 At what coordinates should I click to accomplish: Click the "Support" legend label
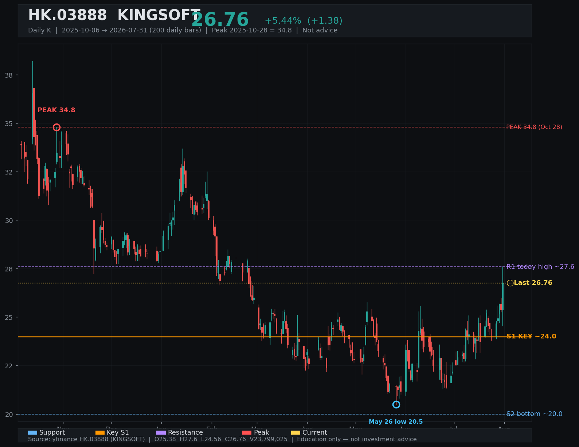52,432
